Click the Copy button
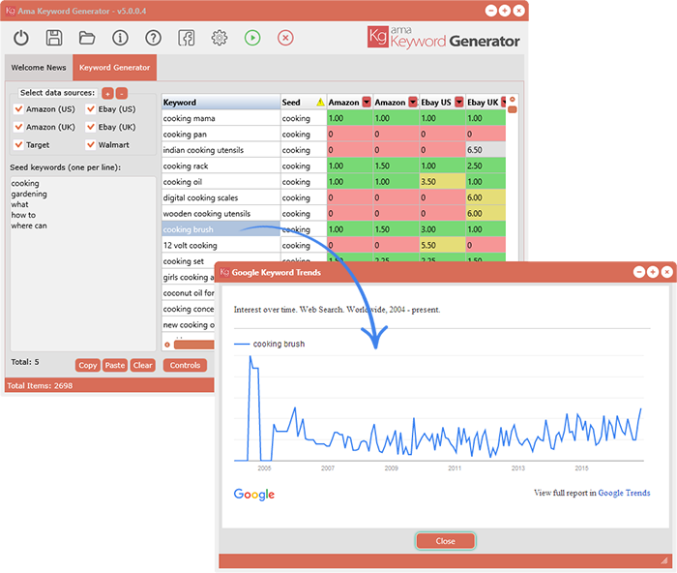This screenshot has width=677, height=573. pos(88,365)
